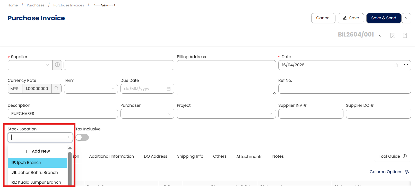Open the Shipping Info tab

point(190,156)
